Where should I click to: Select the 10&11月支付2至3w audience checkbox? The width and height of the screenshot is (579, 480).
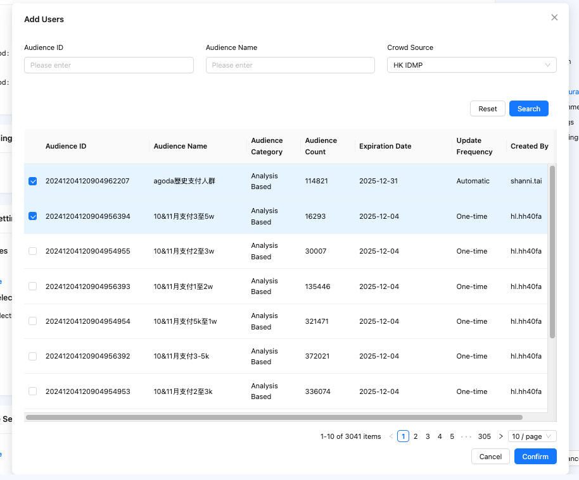(x=33, y=251)
